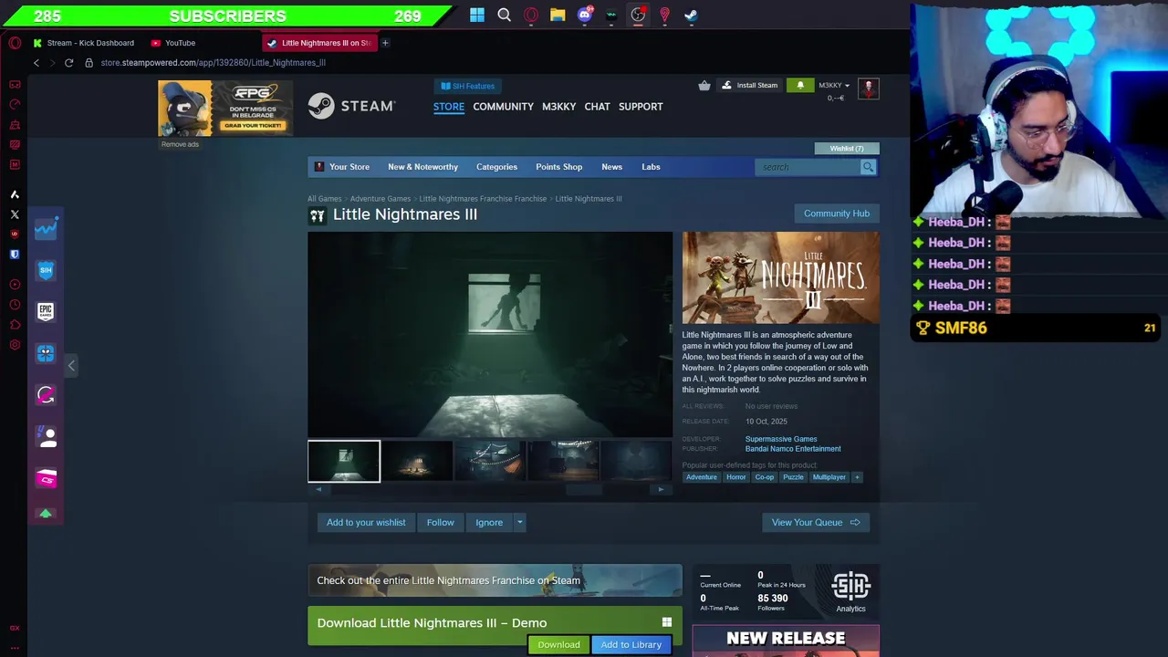Open the New & Noteworthy menu
Viewport: 1168px width, 657px height.
(x=422, y=167)
